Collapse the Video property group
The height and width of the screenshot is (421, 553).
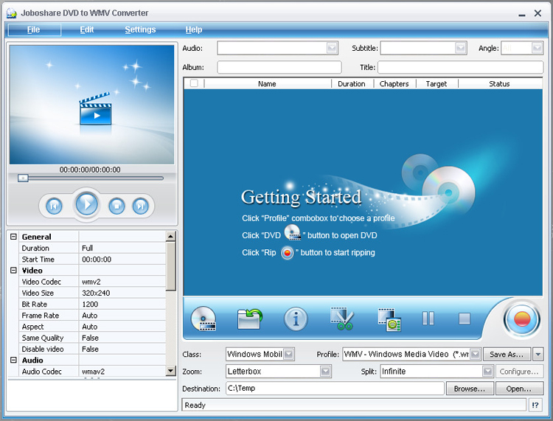[13, 271]
